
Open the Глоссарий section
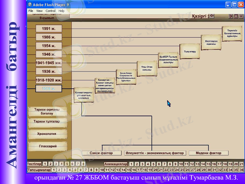pos(47,147)
